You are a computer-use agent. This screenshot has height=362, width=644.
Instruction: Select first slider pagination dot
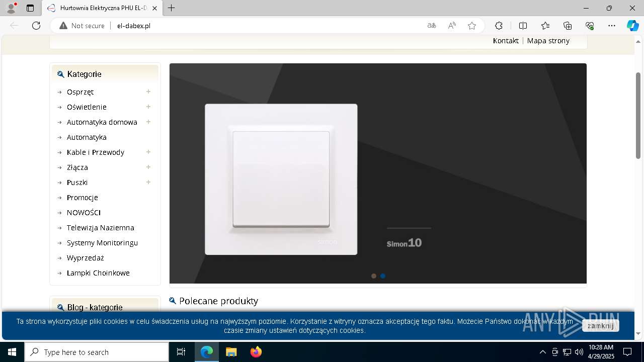point(373,276)
